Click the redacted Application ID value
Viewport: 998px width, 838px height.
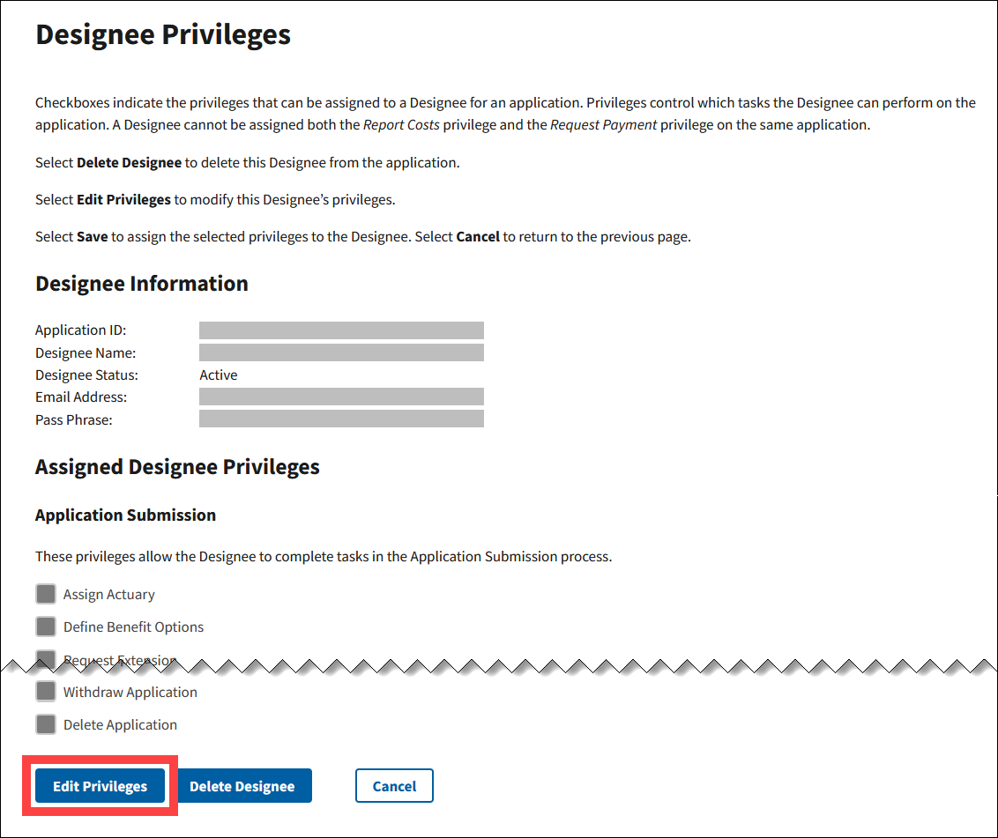[x=341, y=330]
